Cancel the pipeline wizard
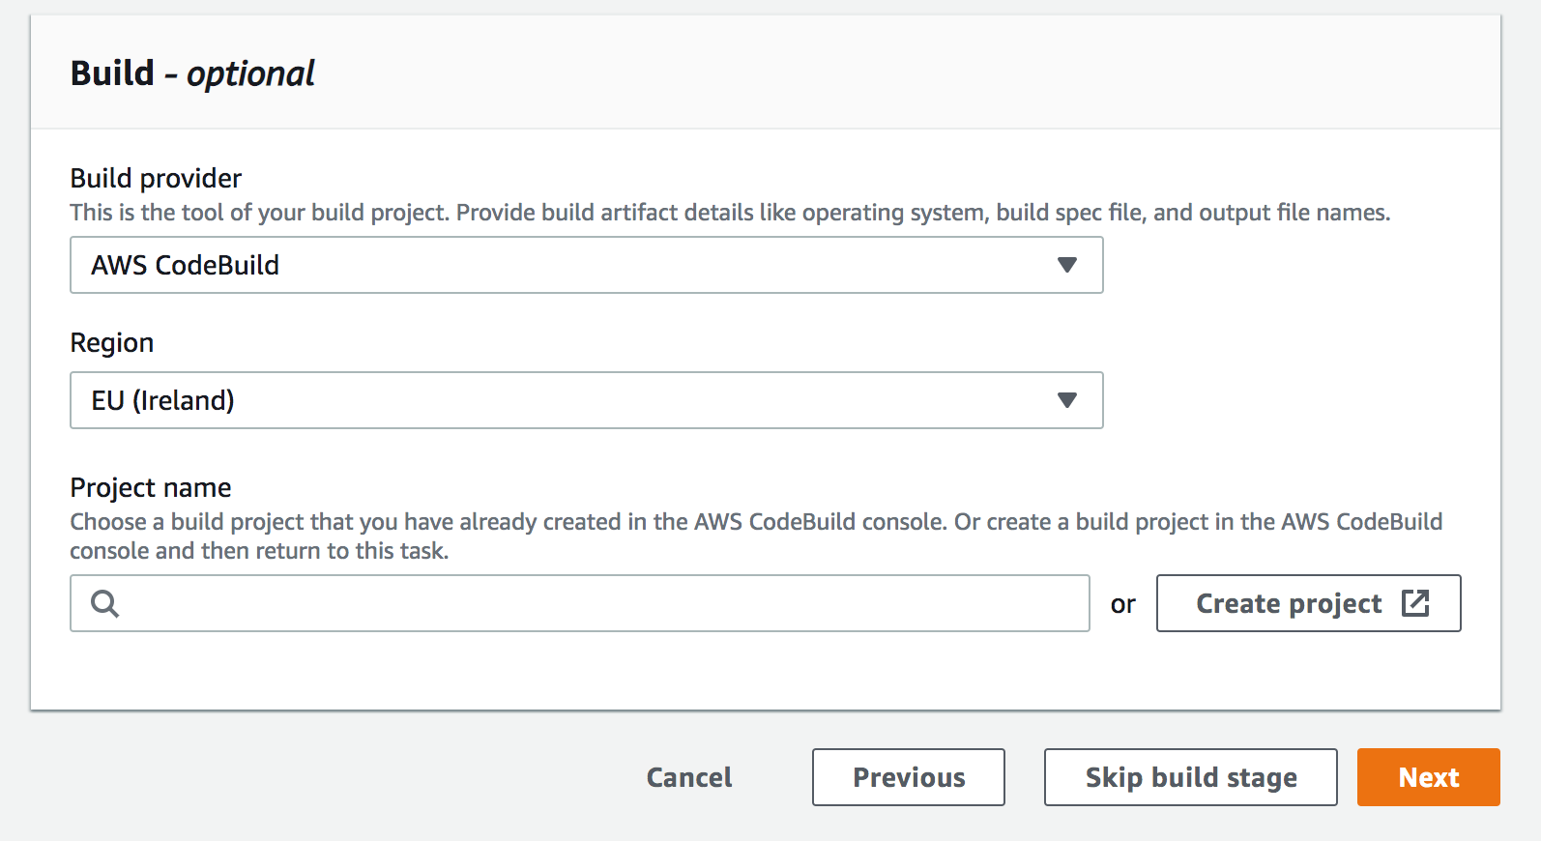The height and width of the screenshot is (841, 1541). [689, 777]
